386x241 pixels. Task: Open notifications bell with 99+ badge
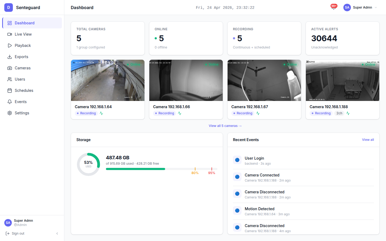334,7
